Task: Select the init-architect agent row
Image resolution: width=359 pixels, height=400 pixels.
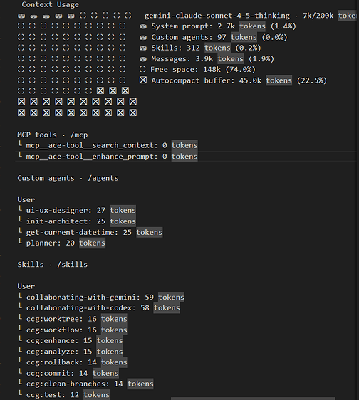Action: pyautogui.click(x=77, y=221)
